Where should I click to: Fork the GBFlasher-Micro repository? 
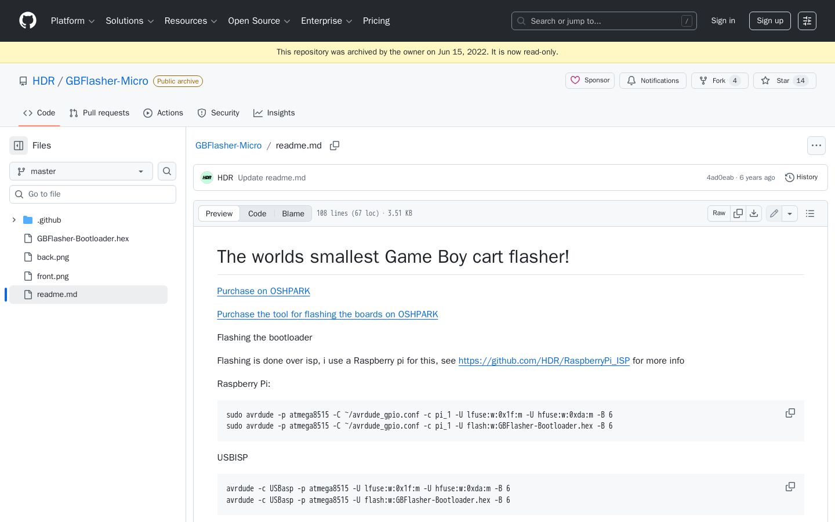coord(720,81)
